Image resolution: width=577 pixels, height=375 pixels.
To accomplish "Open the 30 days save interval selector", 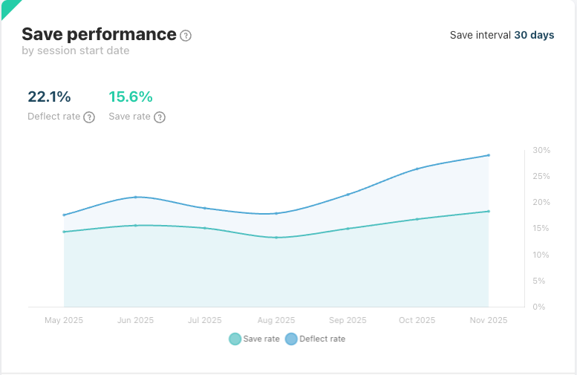I will [534, 35].
